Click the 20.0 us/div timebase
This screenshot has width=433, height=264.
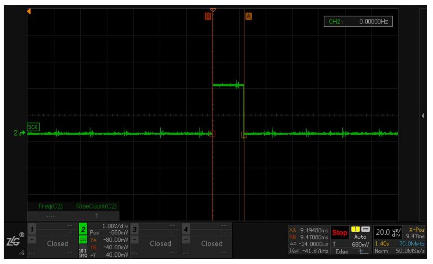click(x=388, y=232)
